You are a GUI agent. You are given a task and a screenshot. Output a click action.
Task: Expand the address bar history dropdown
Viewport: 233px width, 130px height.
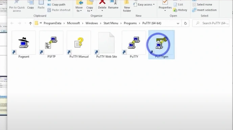click(x=178, y=23)
